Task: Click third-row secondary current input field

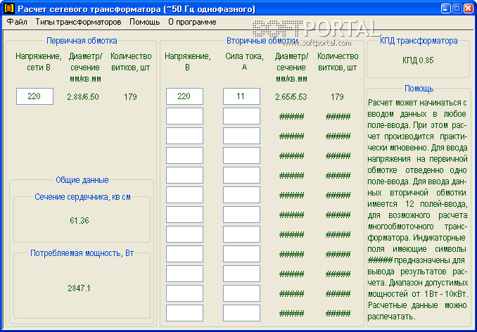Action: click(x=241, y=136)
